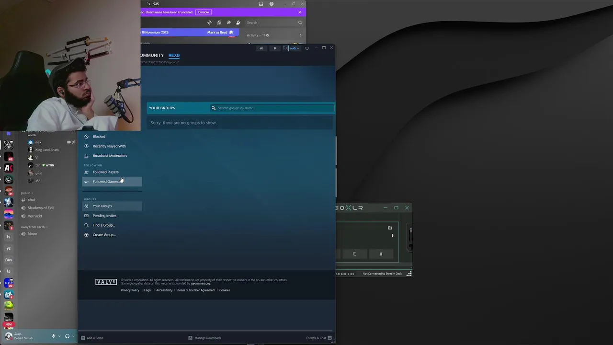Open Discord server with 63 badge
The height and width of the screenshot is (345, 613).
(x=9, y=156)
